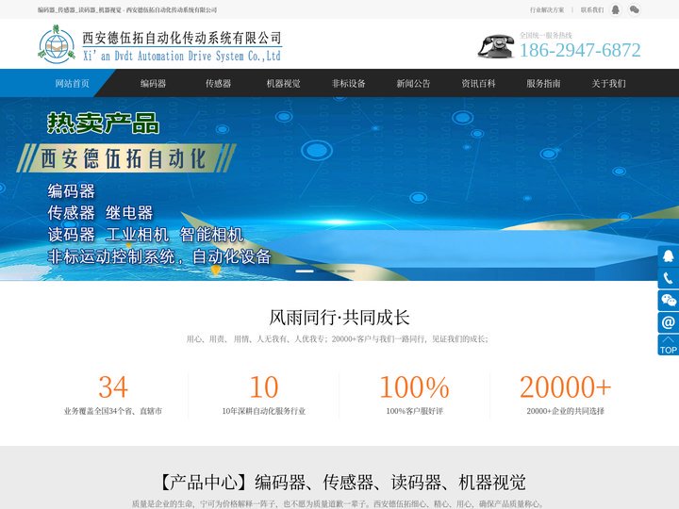Click the phone icon in the floating sidebar

pyautogui.click(x=669, y=278)
